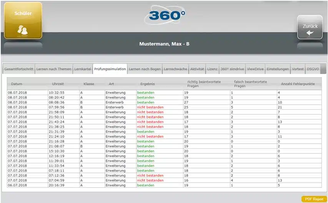
Task: Open the Einstellungen tab
Action: 278,69
